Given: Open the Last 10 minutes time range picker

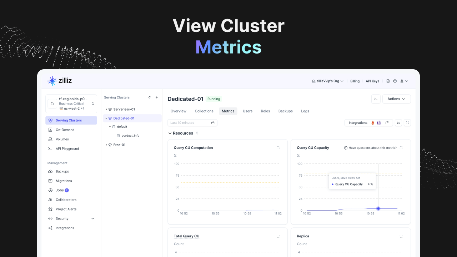Looking at the screenshot, I should coord(192,123).
